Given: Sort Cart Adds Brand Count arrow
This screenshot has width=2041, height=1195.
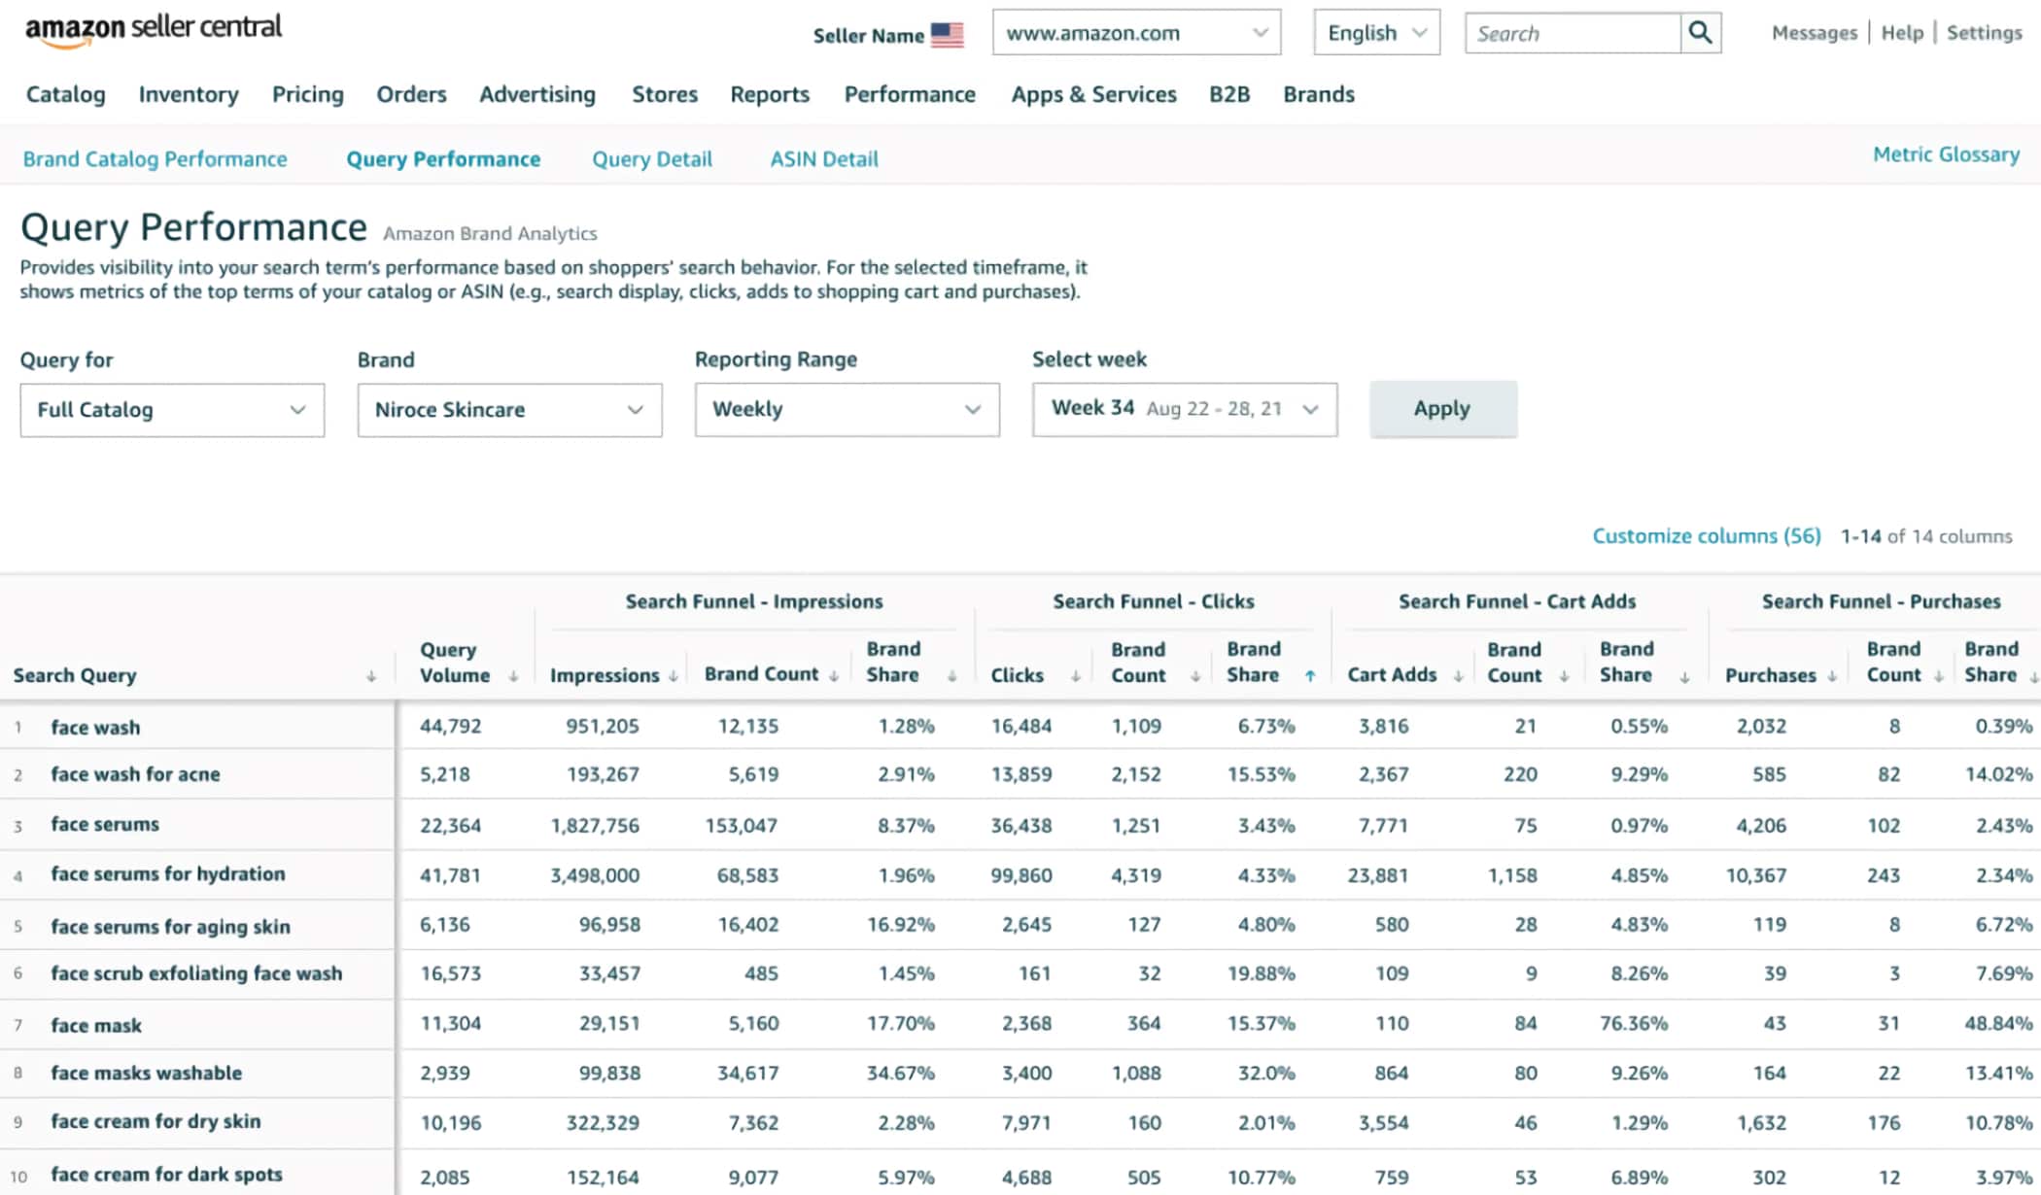Looking at the screenshot, I should (x=1564, y=676).
